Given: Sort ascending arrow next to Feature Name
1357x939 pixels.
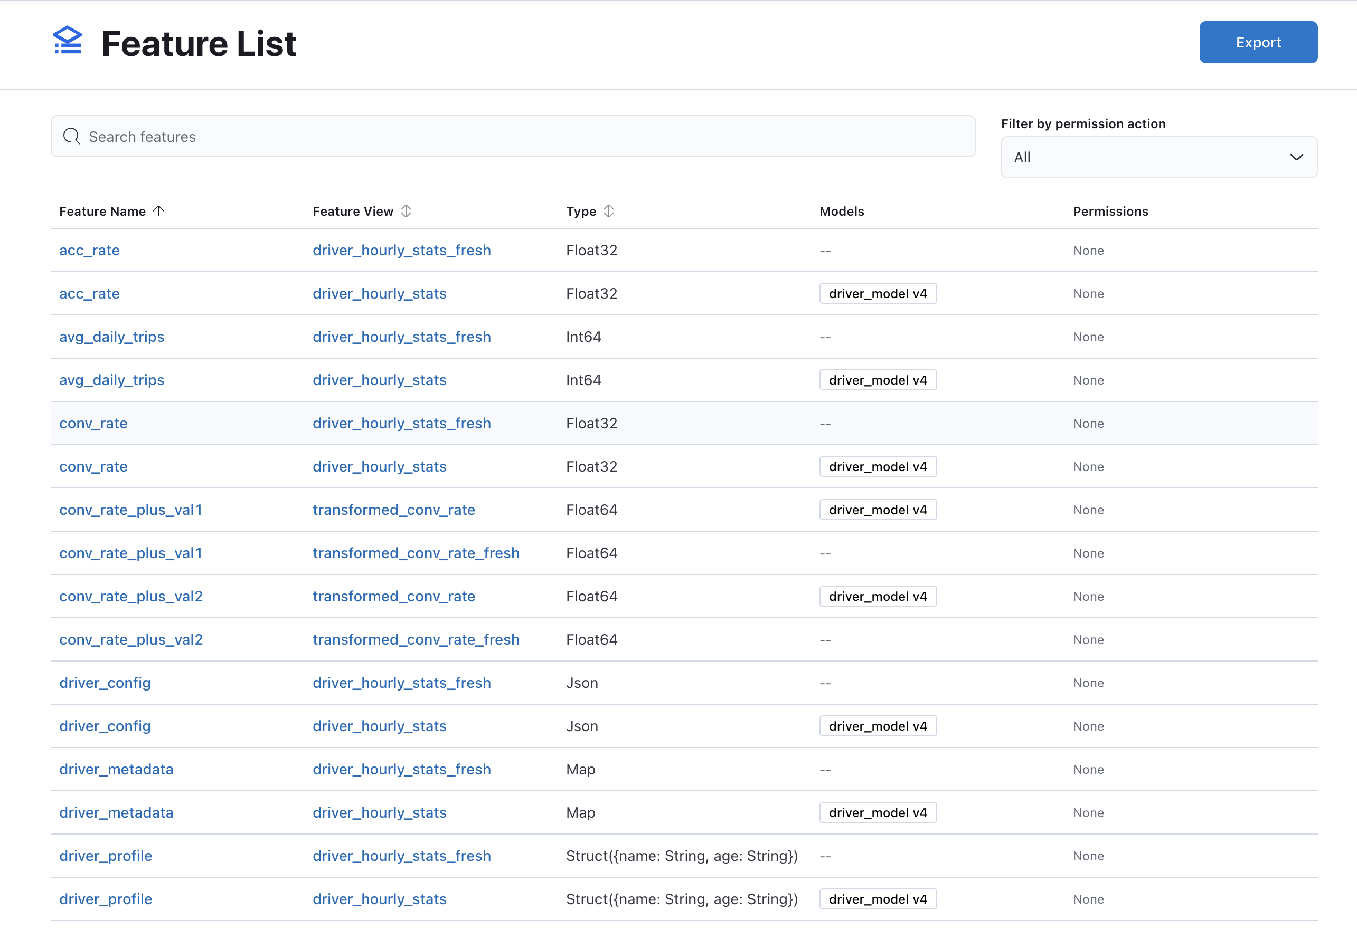Looking at the screenshot, I should (x=158, y=210).
